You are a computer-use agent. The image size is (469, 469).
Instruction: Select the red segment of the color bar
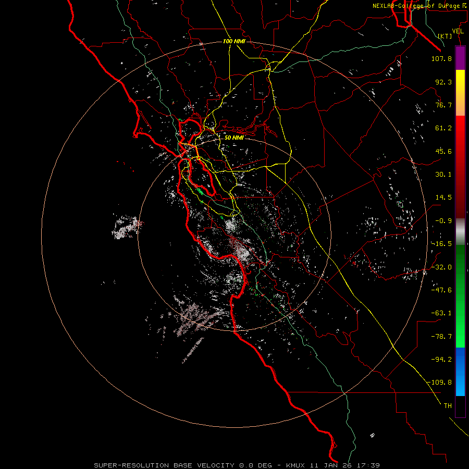tap(460, 167)
